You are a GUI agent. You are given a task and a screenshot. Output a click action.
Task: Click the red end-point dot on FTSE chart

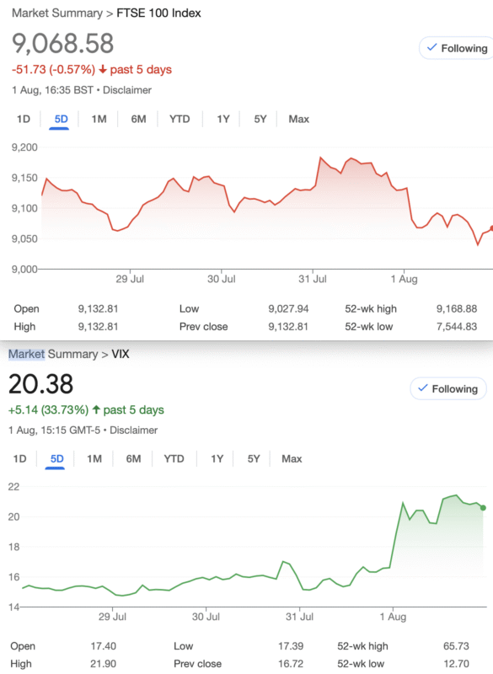491,228
